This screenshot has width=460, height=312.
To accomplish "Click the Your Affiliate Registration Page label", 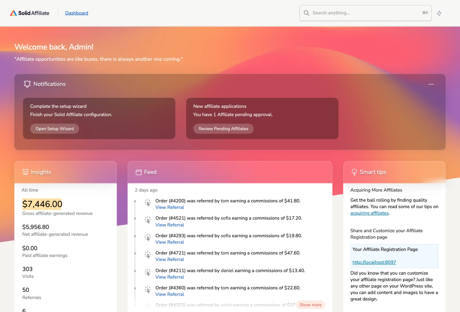I will (385, 249).
